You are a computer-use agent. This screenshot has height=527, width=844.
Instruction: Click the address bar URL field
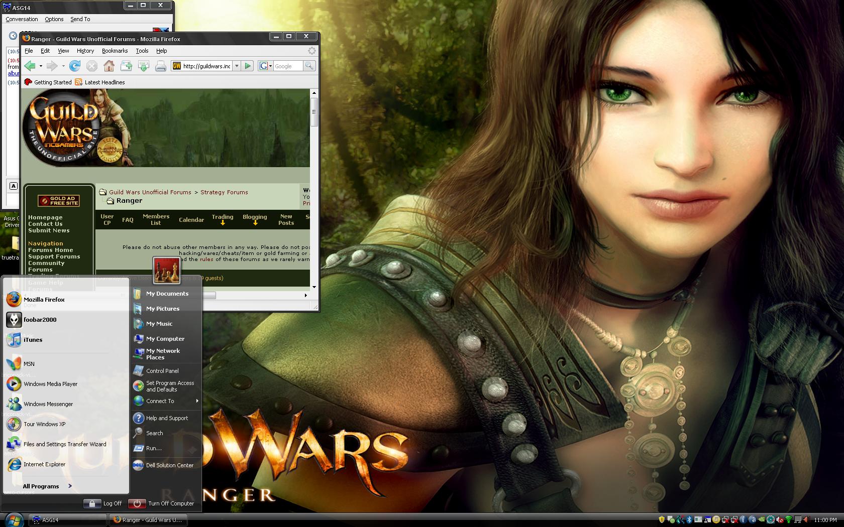[201, 66]
